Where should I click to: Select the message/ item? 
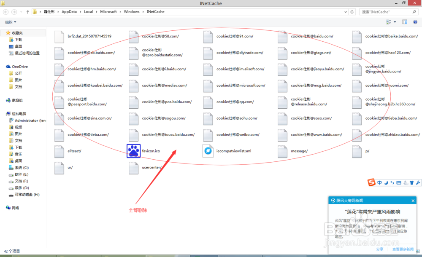293,151
